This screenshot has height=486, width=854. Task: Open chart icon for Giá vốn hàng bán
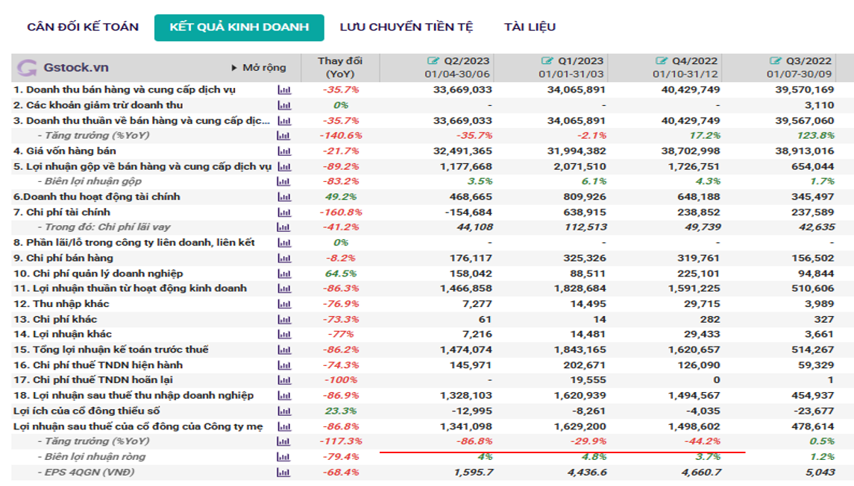point(283,151)
